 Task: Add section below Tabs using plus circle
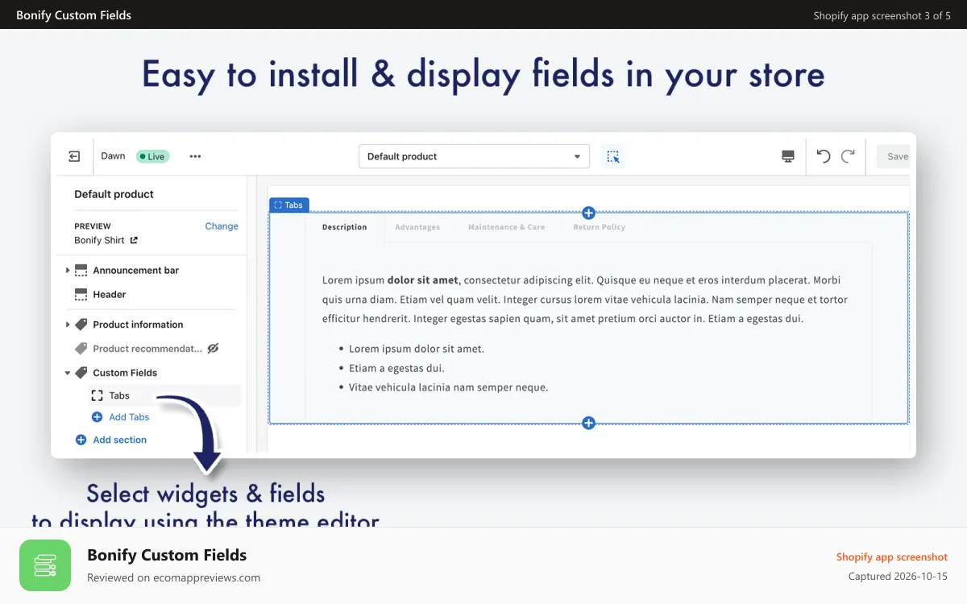[x=588, y=423]
